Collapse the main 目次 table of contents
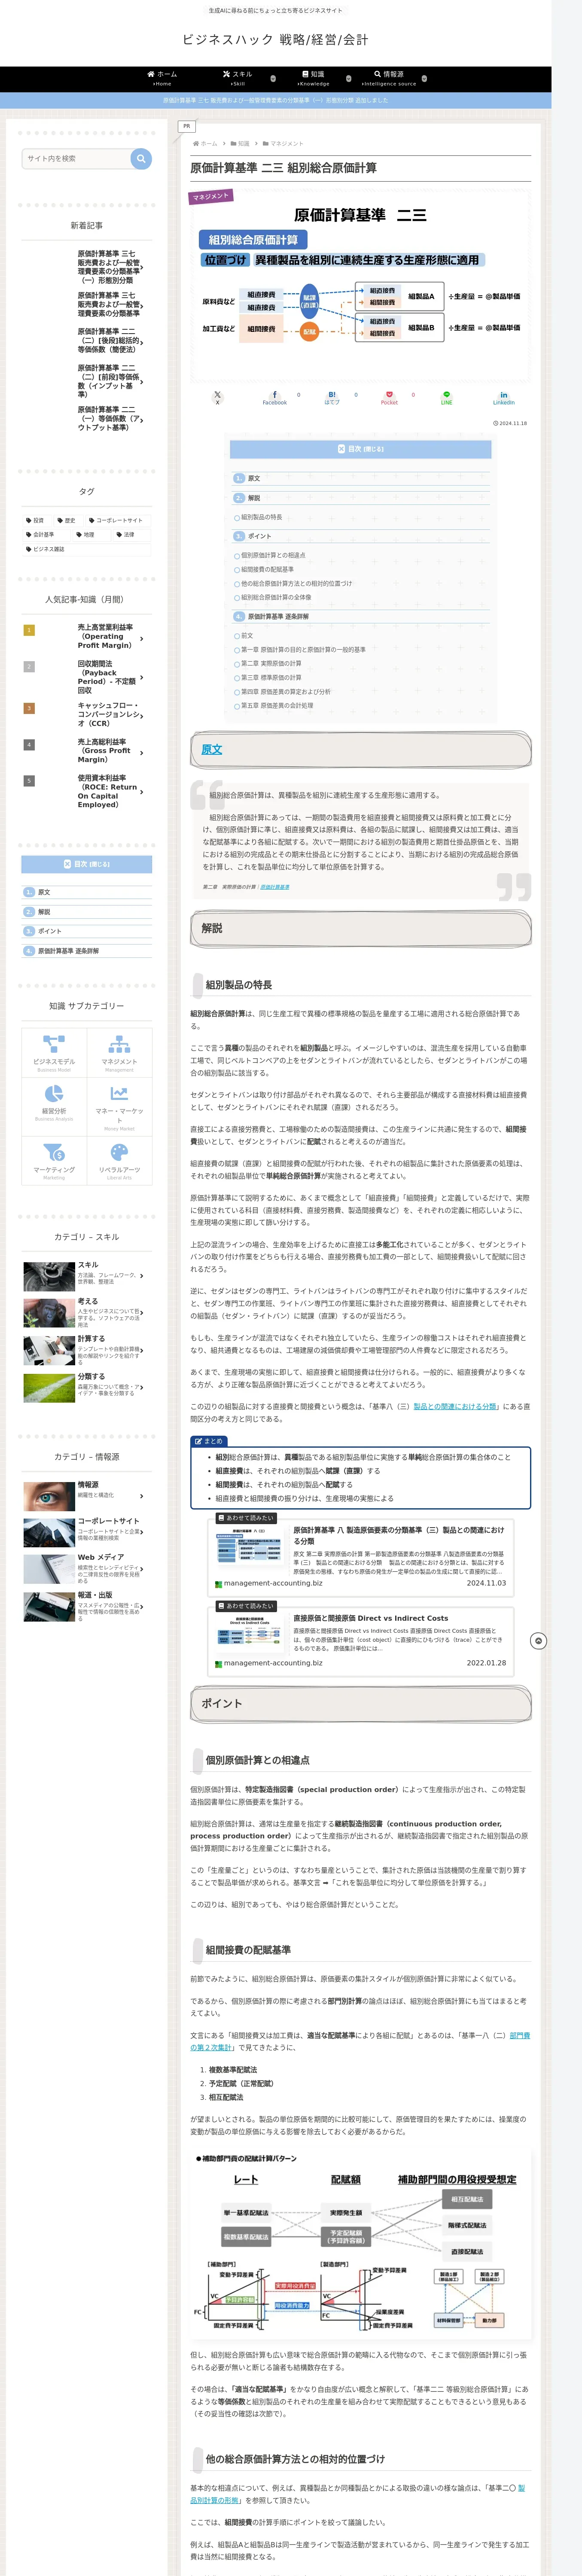The height and width of the screenshot is (2576, 582). [x=360, y=449]
